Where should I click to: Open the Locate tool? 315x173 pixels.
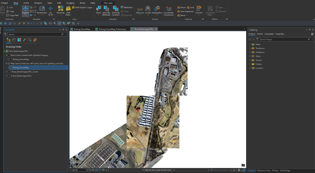tap(148, 9)
